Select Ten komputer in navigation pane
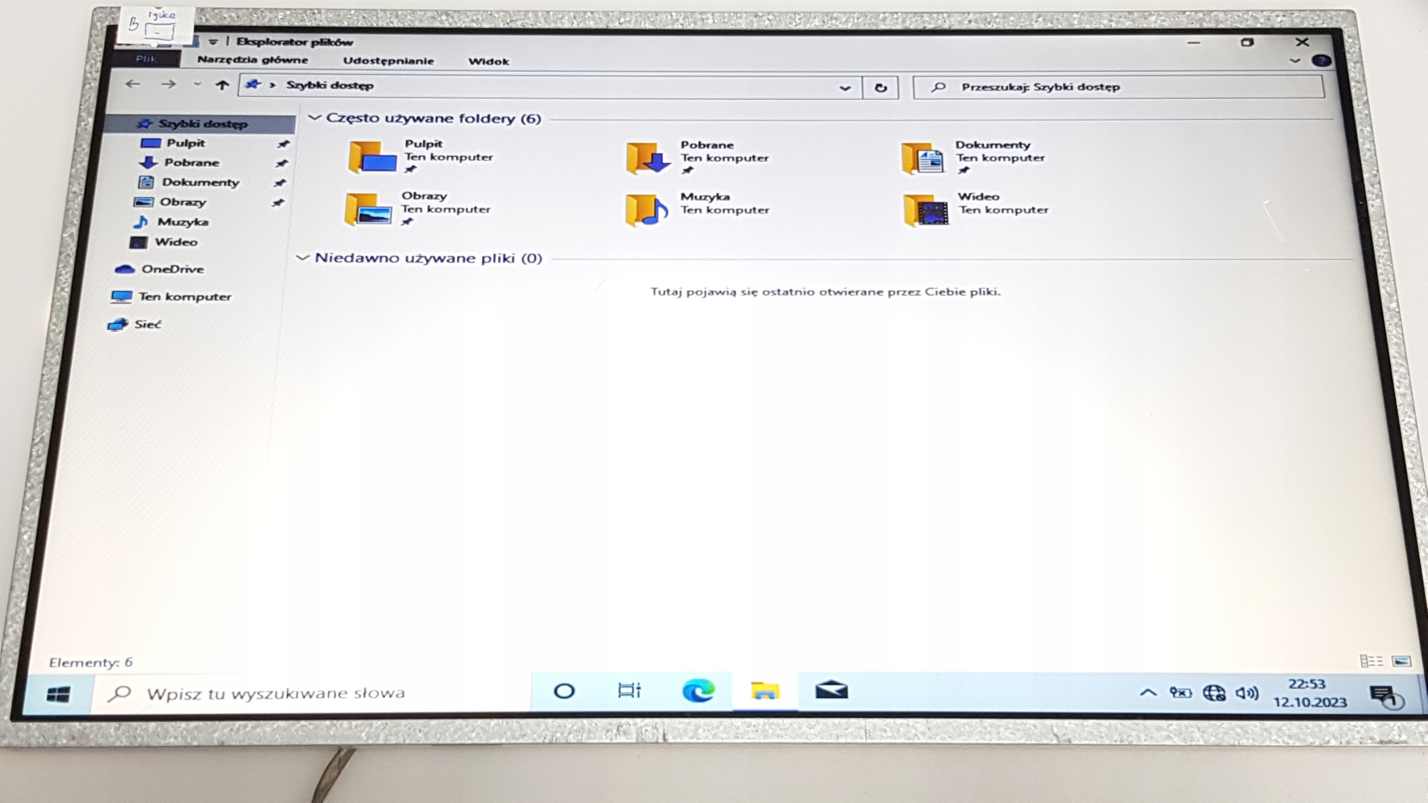This screenshot has width=1428, height=803. click(184, 297)
